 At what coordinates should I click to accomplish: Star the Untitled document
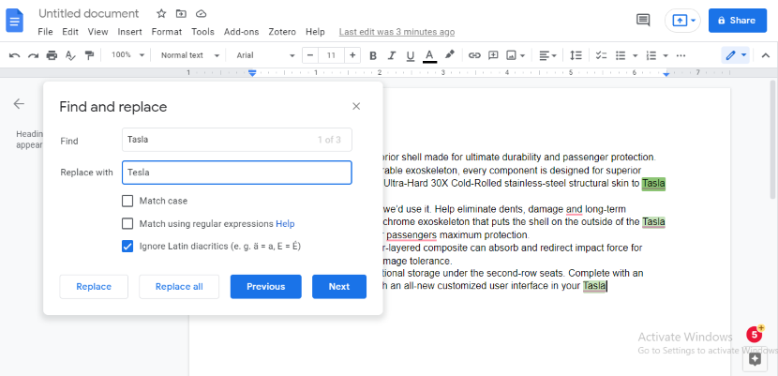(x=161, y=13)
